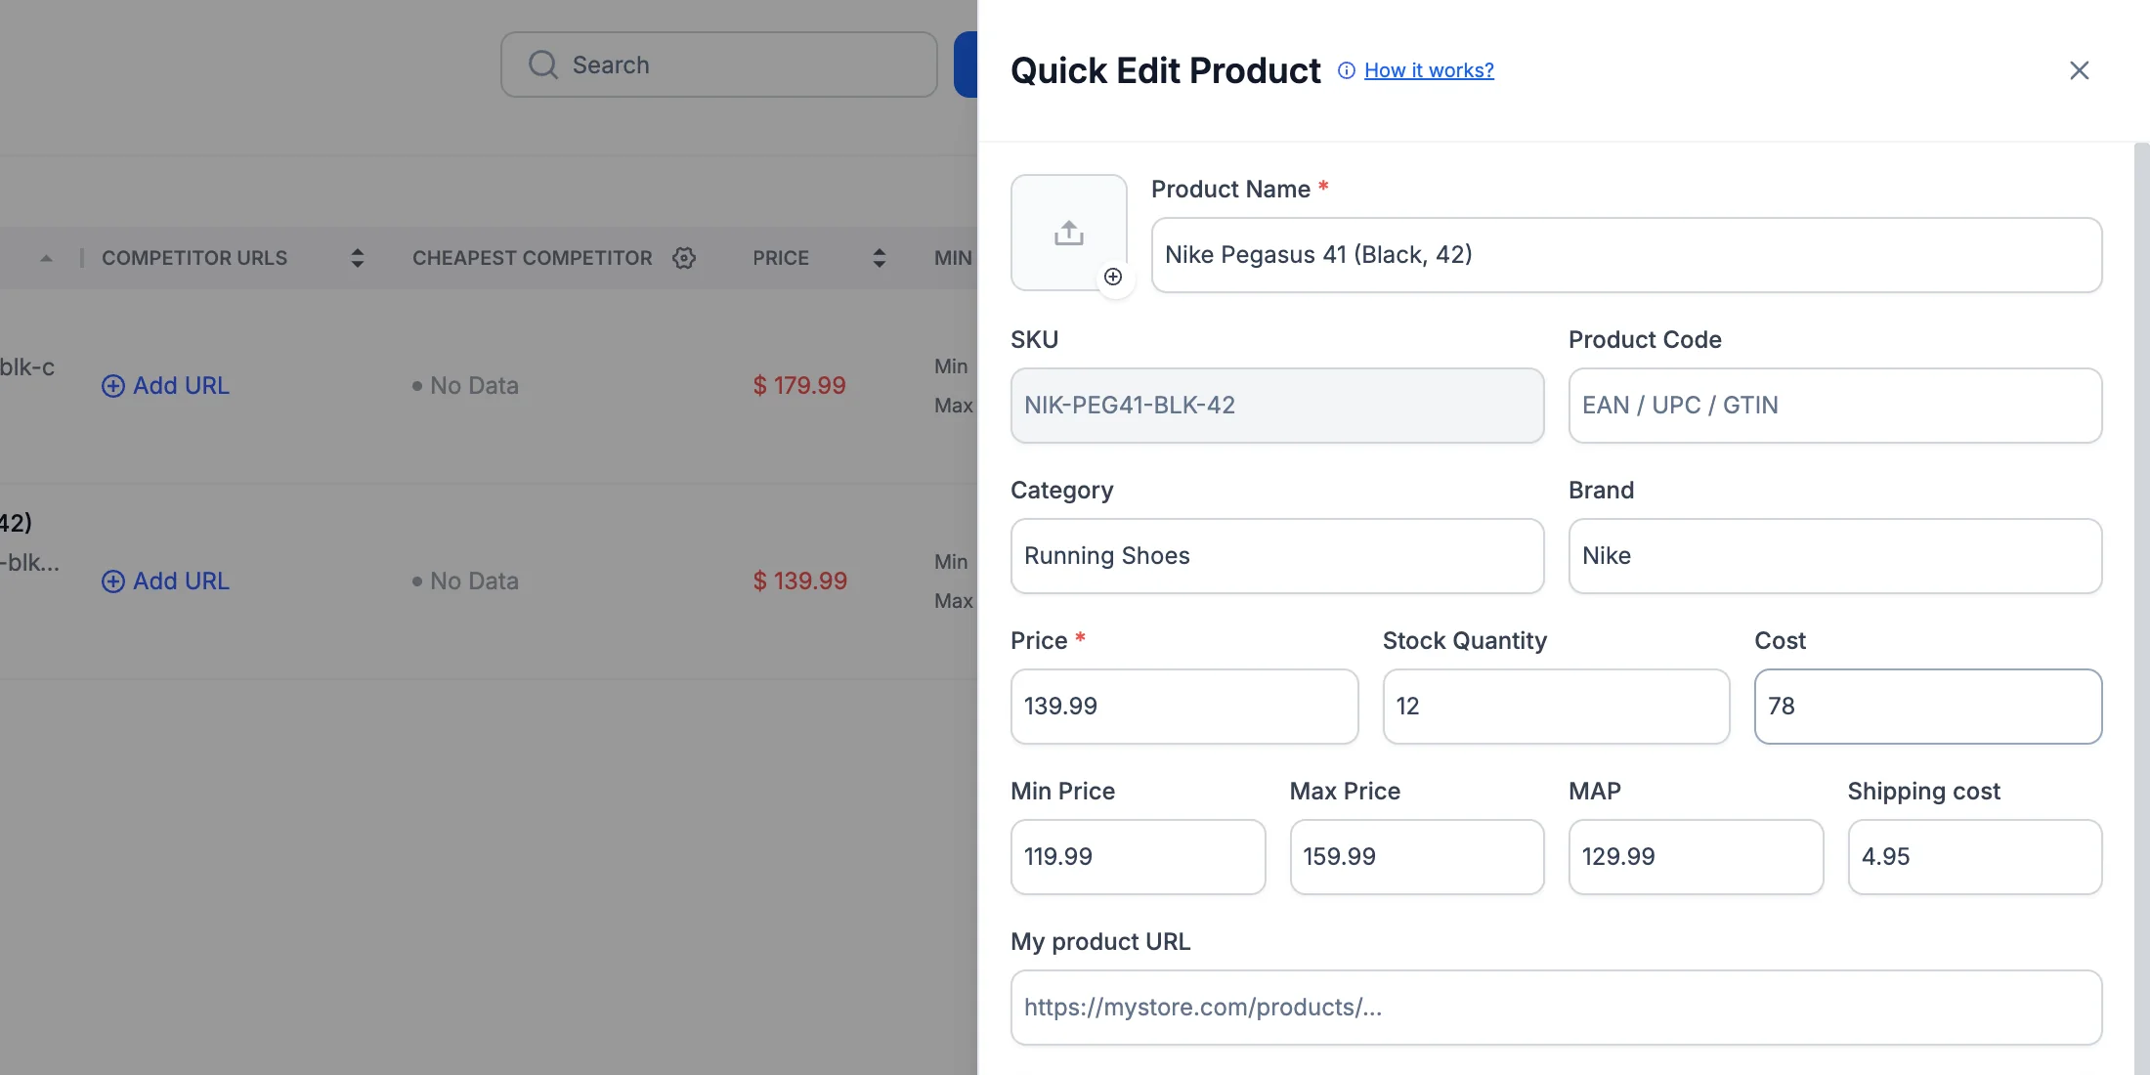Sort by the COMPETITOR URLS column arrows
Image resolution: width=2150 pixels, height=1075 pixels.
tap(358, 258)
